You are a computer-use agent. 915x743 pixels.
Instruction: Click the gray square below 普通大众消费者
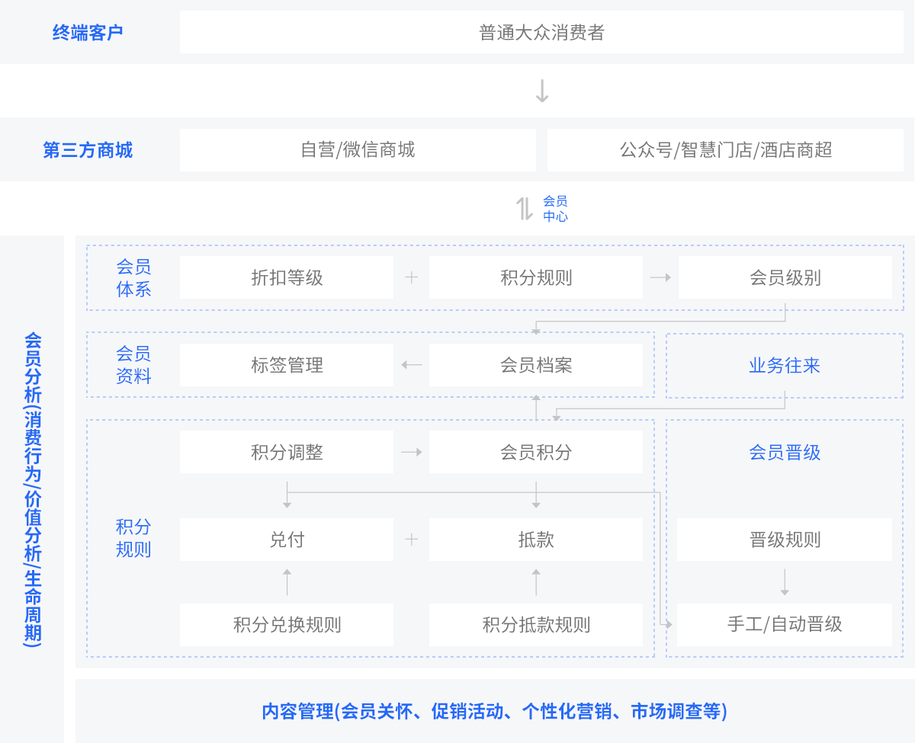tap(542, 91)
